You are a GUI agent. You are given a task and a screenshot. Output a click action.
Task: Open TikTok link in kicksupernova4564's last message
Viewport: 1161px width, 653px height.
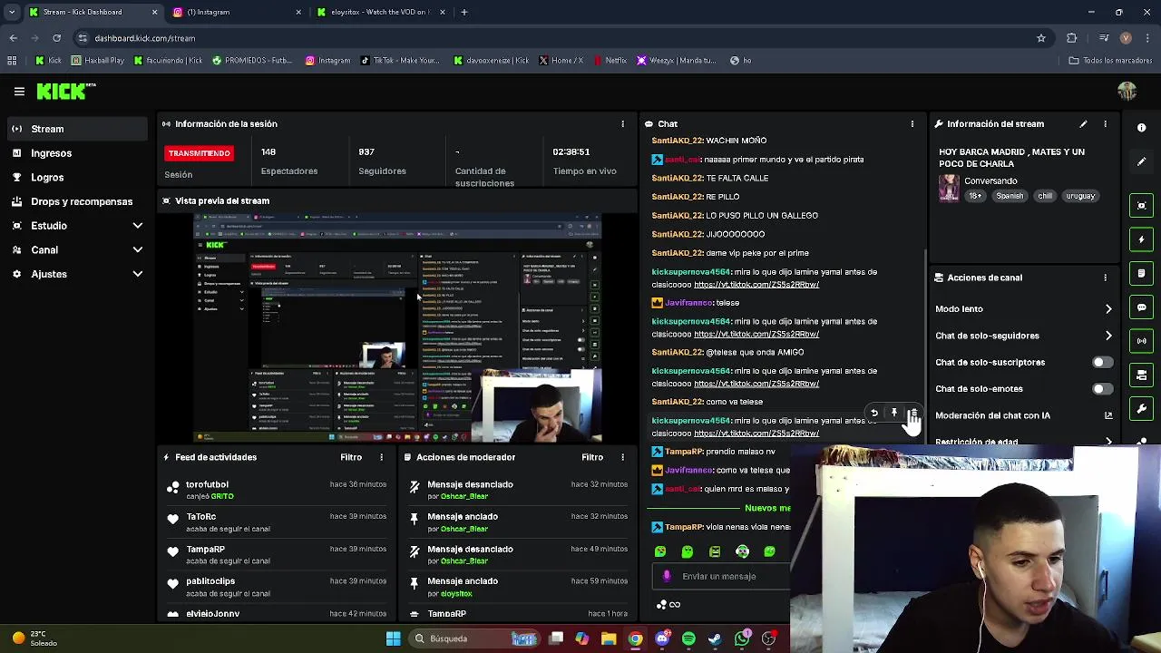(x=756, y=434)
